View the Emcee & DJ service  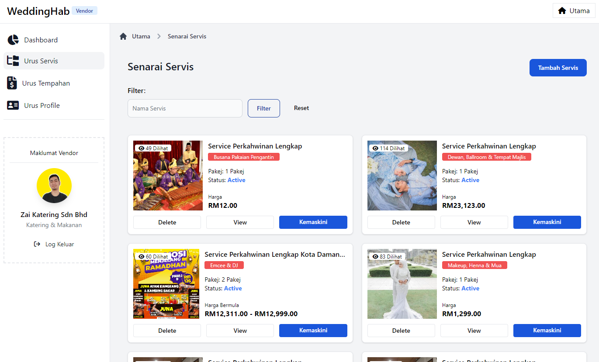pyautogui.click(x=240, y=331)
